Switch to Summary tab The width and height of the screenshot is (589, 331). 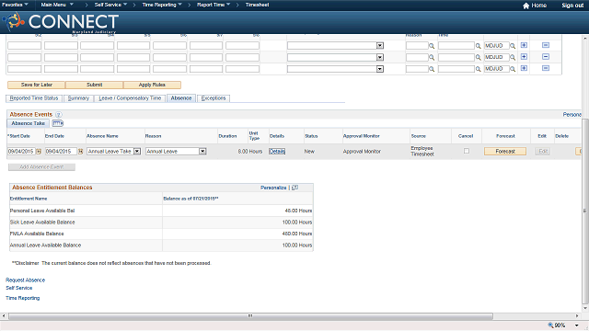point(78,98)
